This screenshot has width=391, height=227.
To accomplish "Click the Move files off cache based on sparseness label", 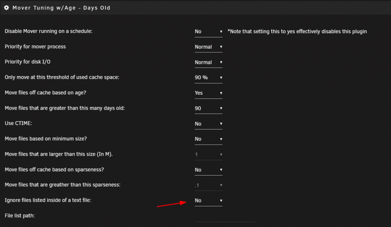I will pos(54,170).
